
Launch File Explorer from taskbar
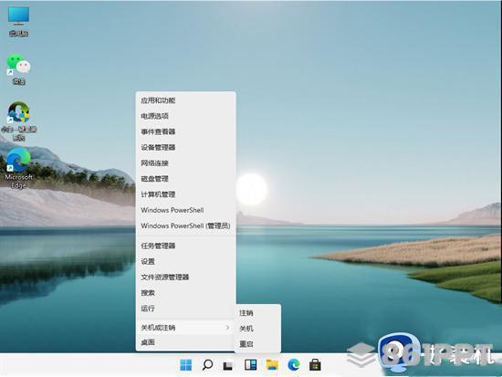(272, 365)
